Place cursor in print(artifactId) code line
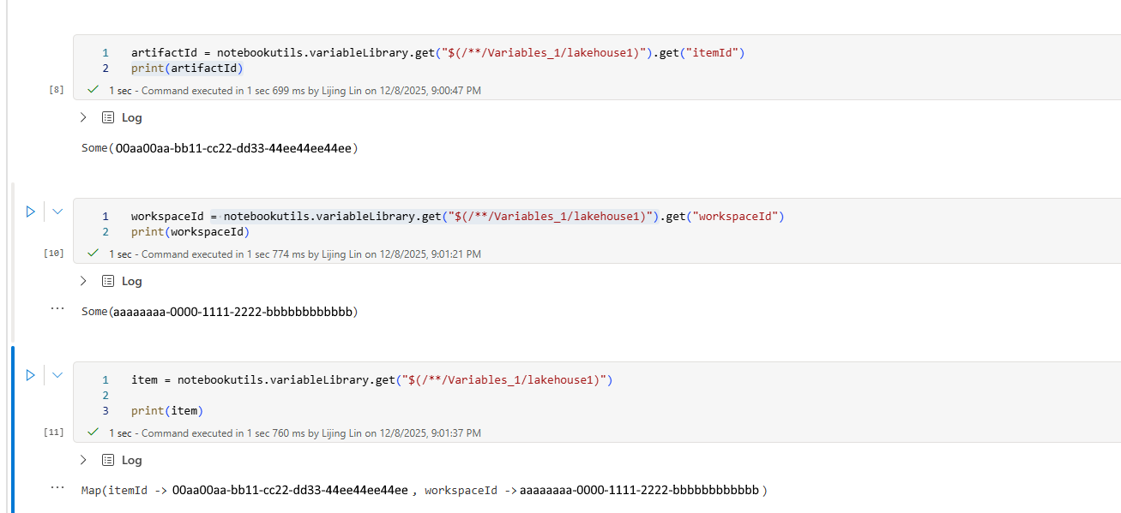Screen dimensions: 1121x513 click(187, 69)
